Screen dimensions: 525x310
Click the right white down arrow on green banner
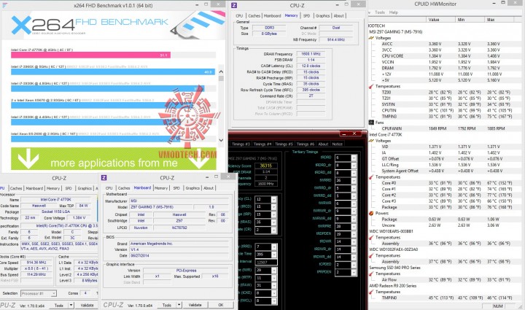coord(200,158)
